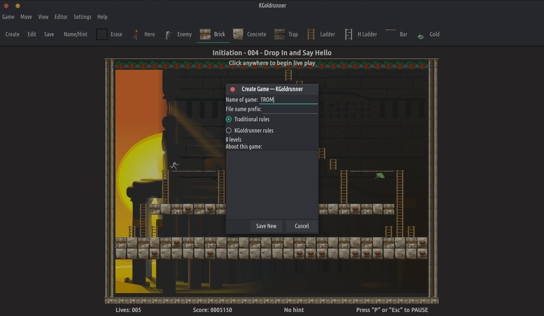This screenshot has width=544, height=316.
Task: Click the Score: 0005150 status text
Action: pos(212,310)
